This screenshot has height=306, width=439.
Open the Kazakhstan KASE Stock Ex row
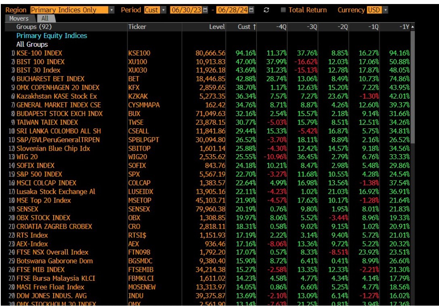point(207,96)
